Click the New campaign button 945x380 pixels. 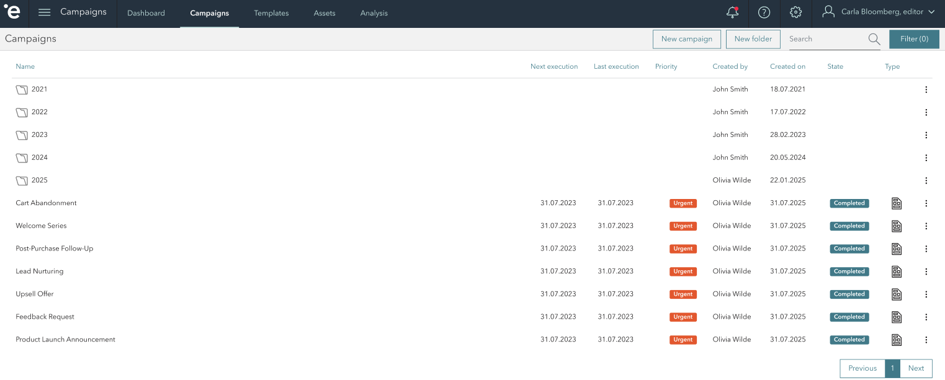[x=686, y=39]
